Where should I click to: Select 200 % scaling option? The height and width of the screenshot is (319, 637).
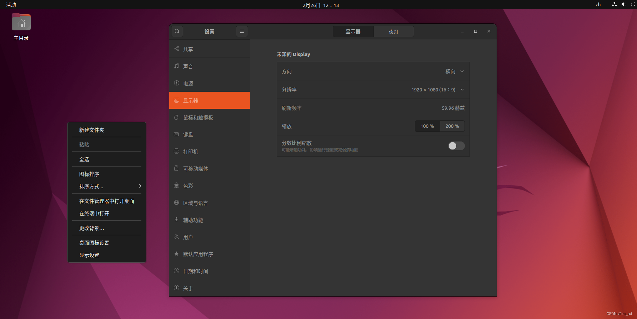[452, 126]
